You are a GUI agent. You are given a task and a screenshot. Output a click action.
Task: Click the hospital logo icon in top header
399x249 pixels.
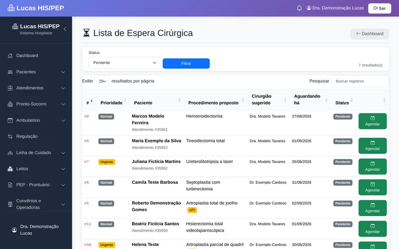pos(11,8)
